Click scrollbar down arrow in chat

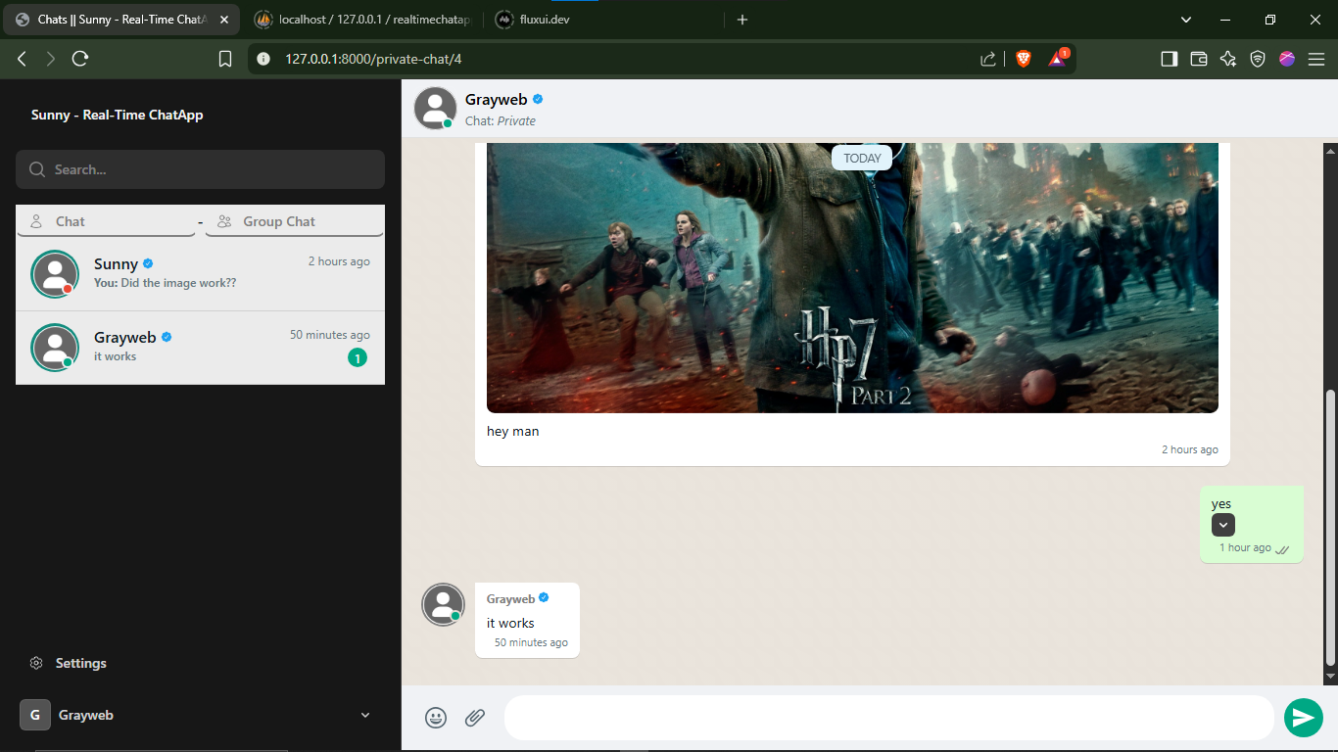1330,677
